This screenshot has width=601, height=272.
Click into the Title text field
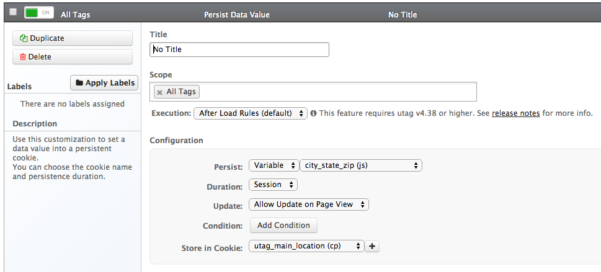[x=239, y=50]
